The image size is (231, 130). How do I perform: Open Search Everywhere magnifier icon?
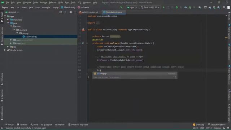(x=224, y=7)
